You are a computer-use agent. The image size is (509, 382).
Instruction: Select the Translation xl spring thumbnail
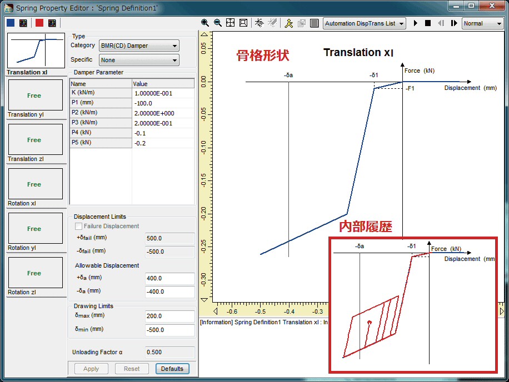36,51
